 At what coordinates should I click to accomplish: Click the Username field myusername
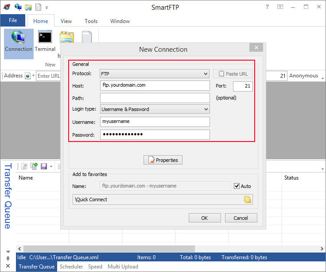pyautogui.click(x=155, y=122)
